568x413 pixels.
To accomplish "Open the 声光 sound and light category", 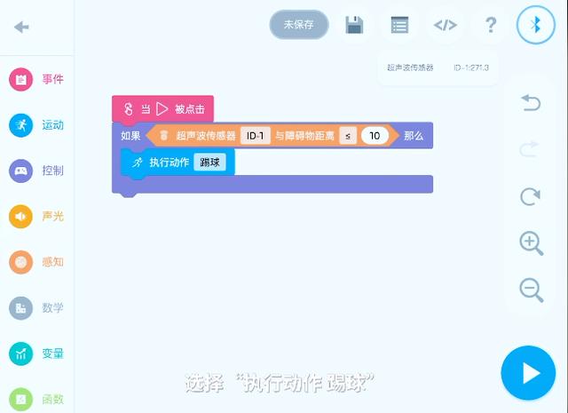I will 36,216.
